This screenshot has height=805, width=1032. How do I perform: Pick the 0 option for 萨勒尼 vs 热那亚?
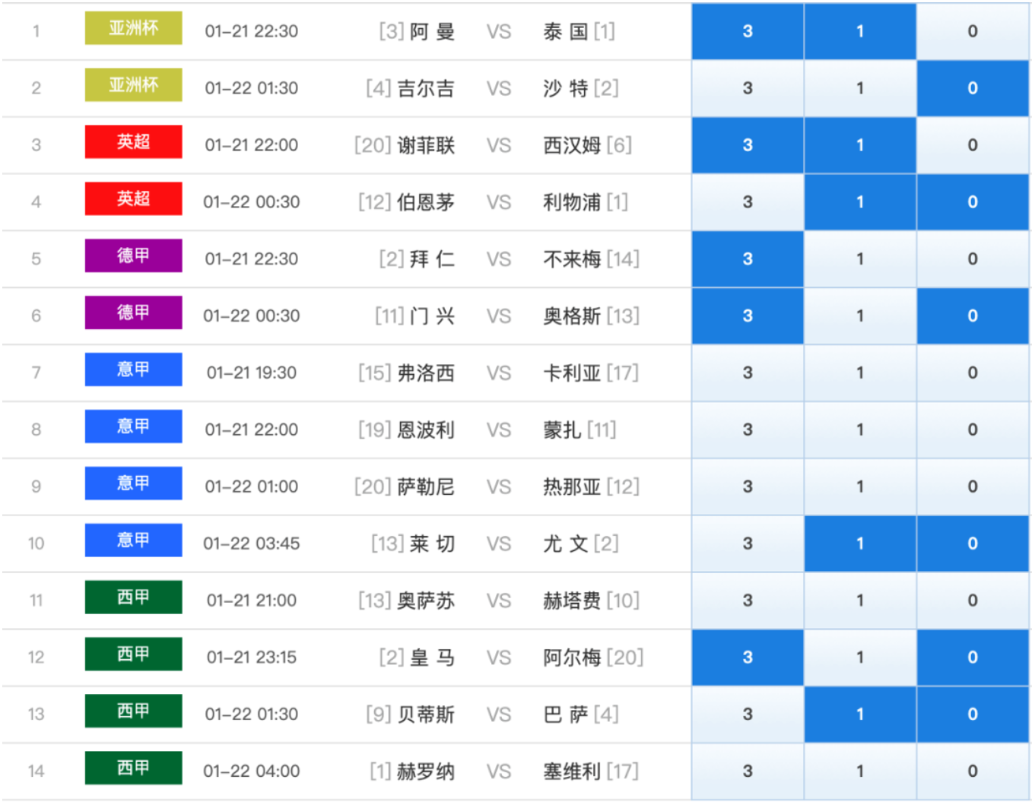coord(973,487)
